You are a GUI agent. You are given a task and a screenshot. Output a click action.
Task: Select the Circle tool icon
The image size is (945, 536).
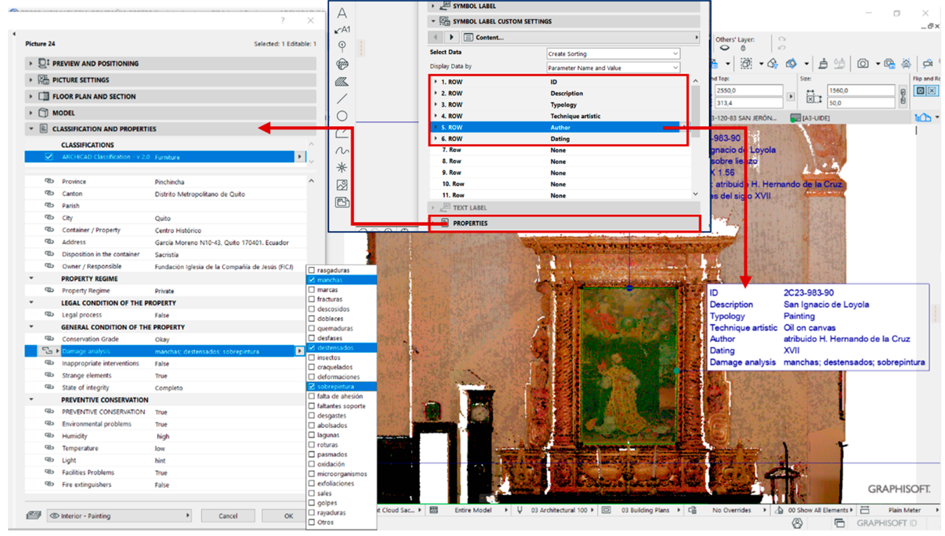pyautogui.click(x=342, y=116)
